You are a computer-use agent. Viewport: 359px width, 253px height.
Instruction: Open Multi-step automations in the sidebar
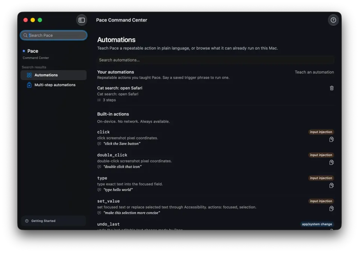click(53, 85)
